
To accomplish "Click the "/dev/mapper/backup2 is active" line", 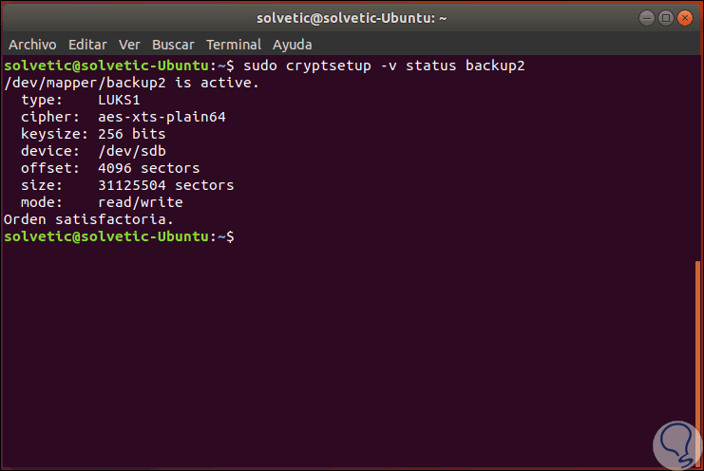I will pyautogui.click(x=131, y=83).
